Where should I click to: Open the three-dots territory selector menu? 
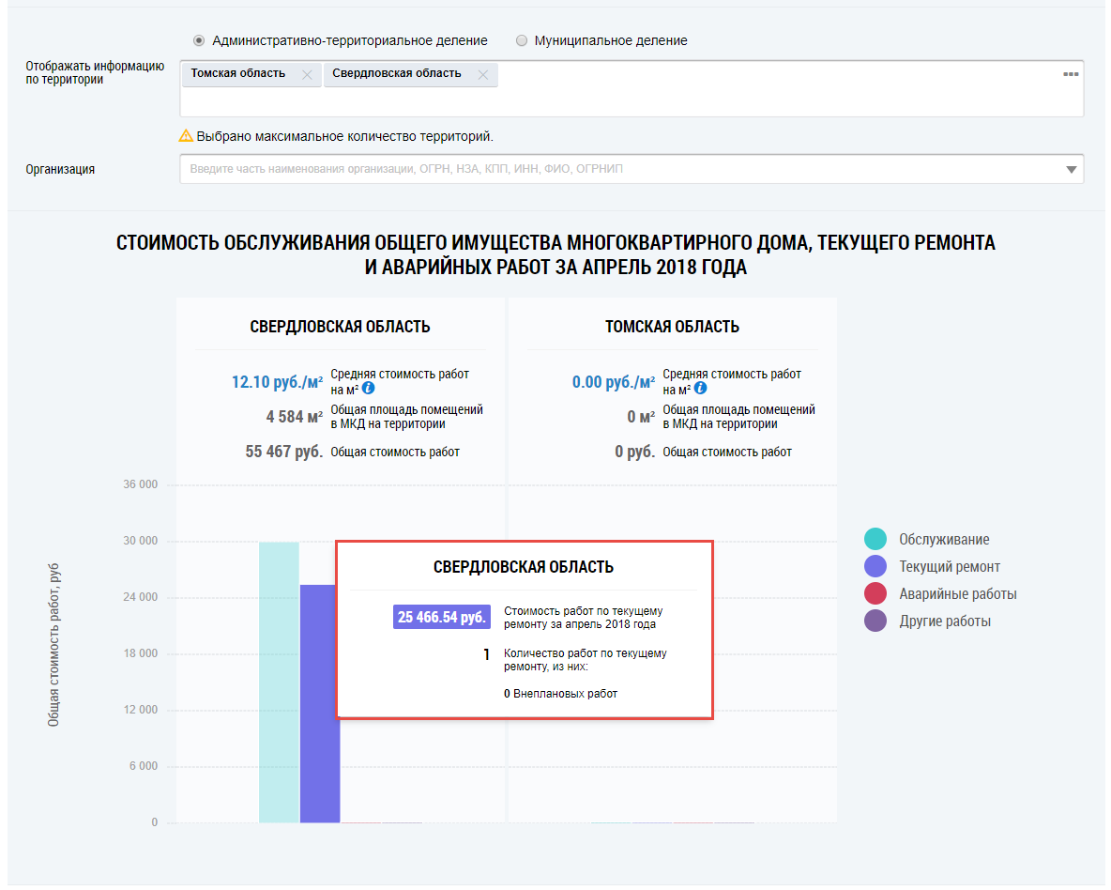tap(1070, 74)
